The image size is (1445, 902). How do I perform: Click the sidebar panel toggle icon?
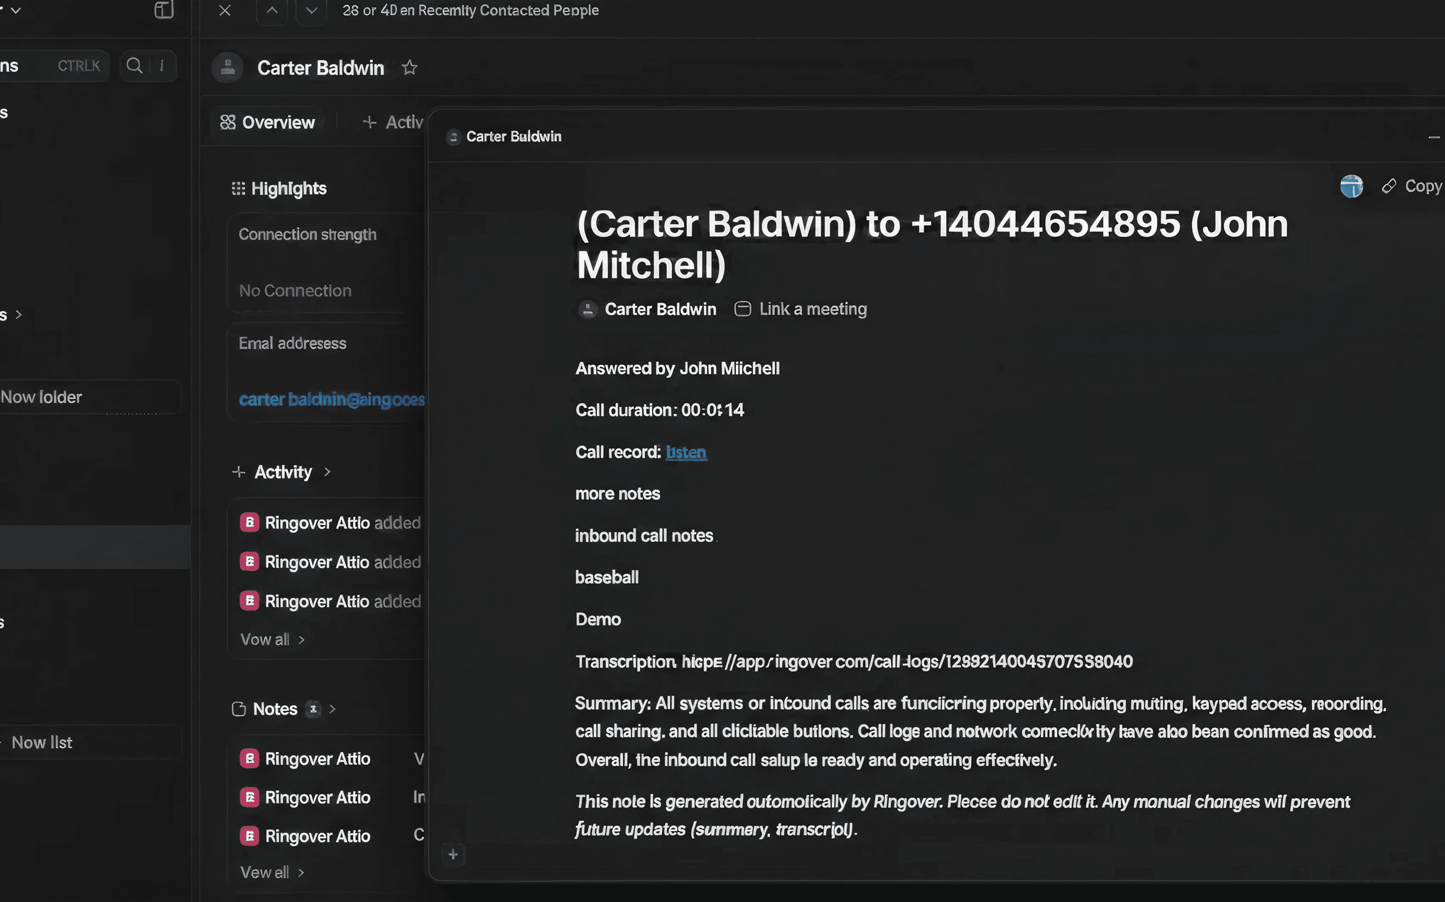[164, 10]
